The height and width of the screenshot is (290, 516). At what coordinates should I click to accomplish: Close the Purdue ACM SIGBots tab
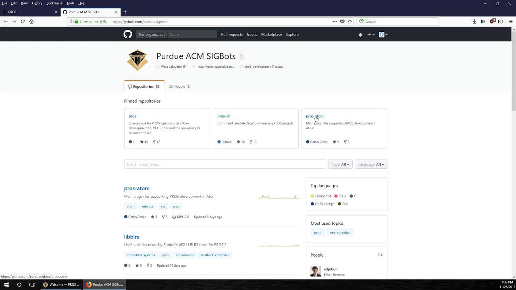(117, 12)
